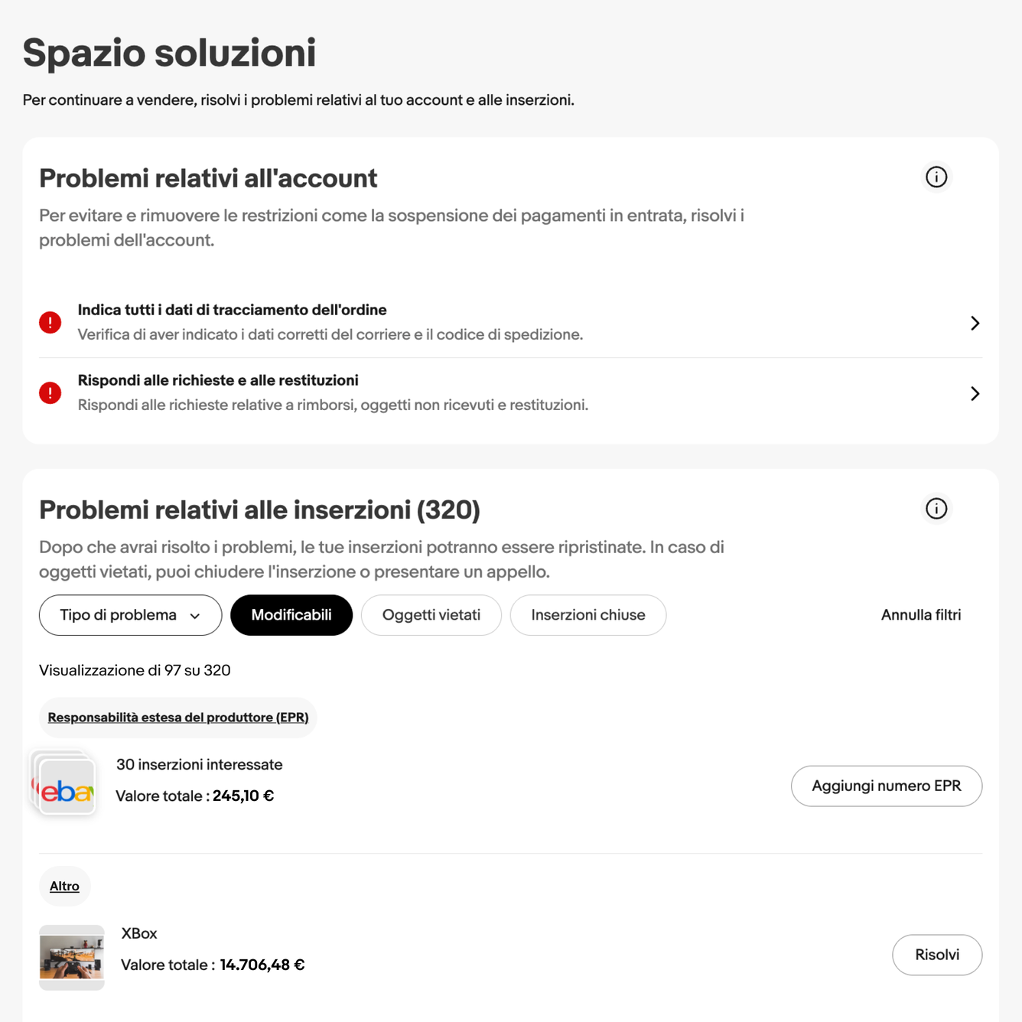1022x1022 pixels.
Task: Open the Altro category link
Action: (x=64, y=887)
